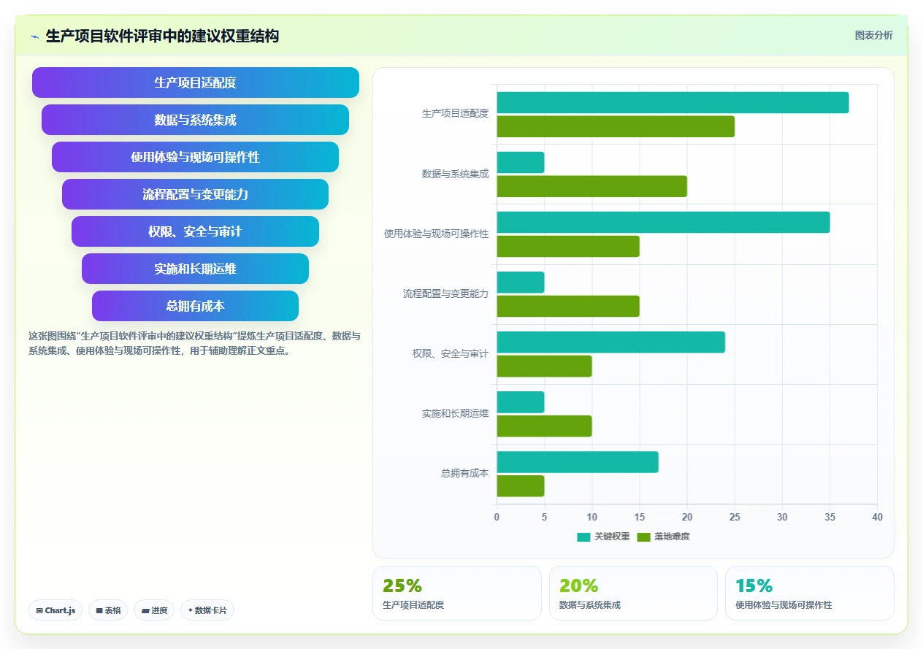Click chart y-axis label 生产项目适配度

pyautogui.click(x=455, y=114)
